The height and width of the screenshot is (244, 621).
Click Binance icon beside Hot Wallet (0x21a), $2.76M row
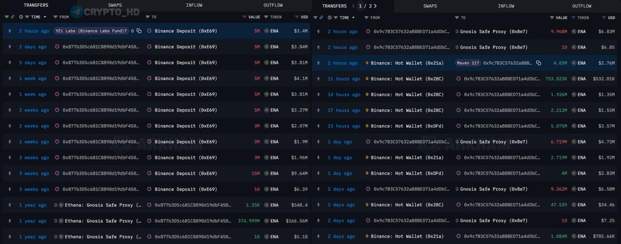367,63
